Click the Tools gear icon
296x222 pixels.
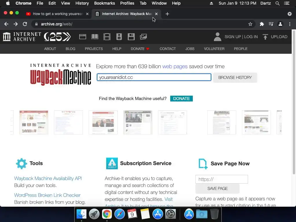click(x=21, y=163)
